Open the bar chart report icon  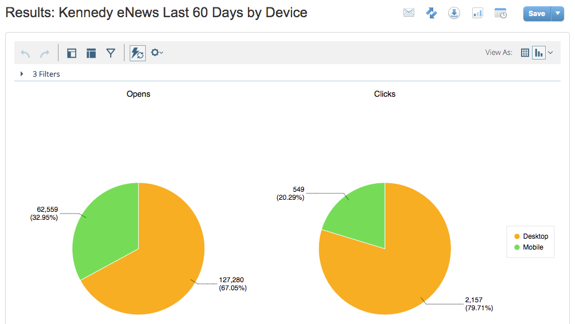coord(477,13)
